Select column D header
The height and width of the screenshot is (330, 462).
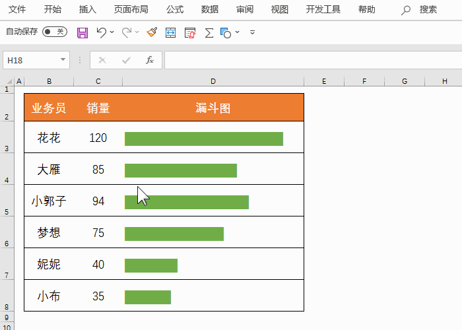pyautogui.click(x=213, y=81)
